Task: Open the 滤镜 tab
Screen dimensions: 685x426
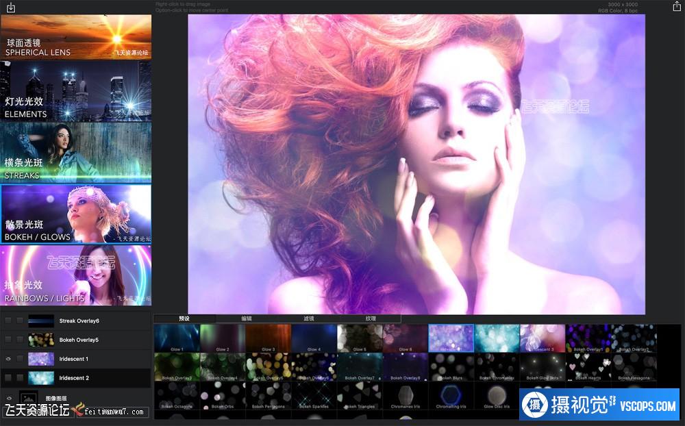Action: click(x=308, y=318)
